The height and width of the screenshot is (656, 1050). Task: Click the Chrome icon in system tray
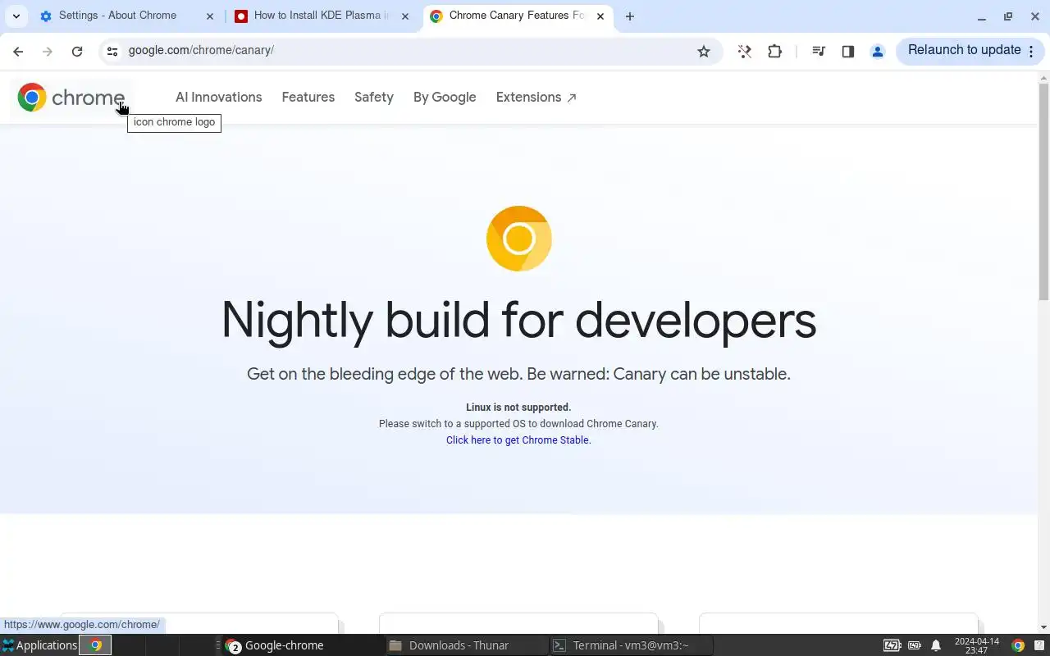1018,645
